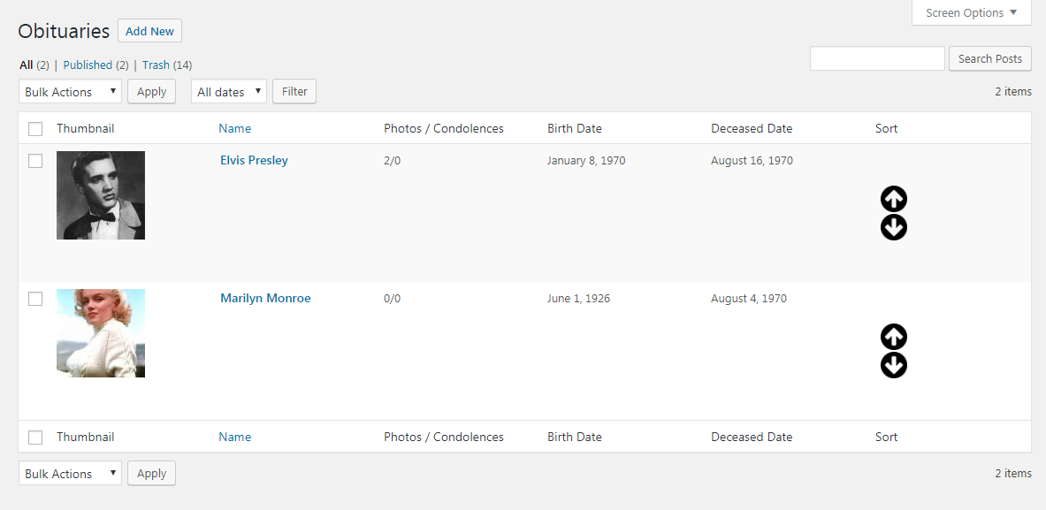Check the Marilyn Monroe row checkbox
This screenshot has height=510, width=1046.
(x=35, y=299)
